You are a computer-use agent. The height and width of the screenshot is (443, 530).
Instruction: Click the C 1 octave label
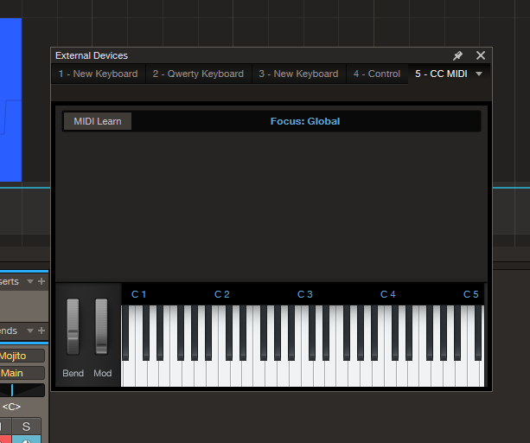point(138,294)
